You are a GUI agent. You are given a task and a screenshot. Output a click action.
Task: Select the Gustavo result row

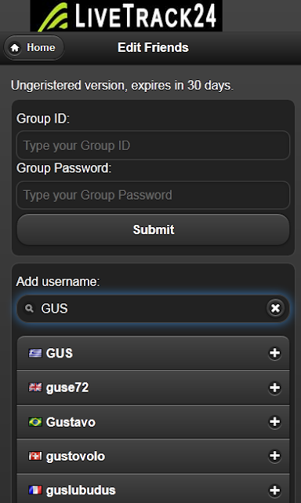pyautogui.click(x=153, y=422)
